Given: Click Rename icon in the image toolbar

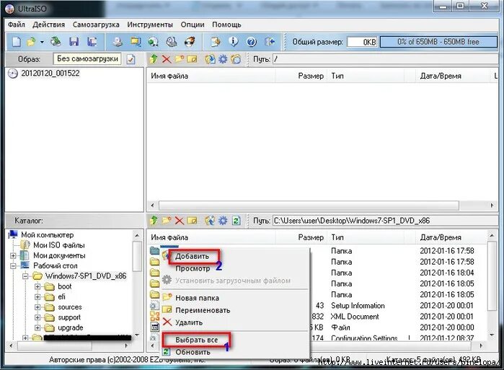Looking at the screenshot, I should click(x=192, y=59).
